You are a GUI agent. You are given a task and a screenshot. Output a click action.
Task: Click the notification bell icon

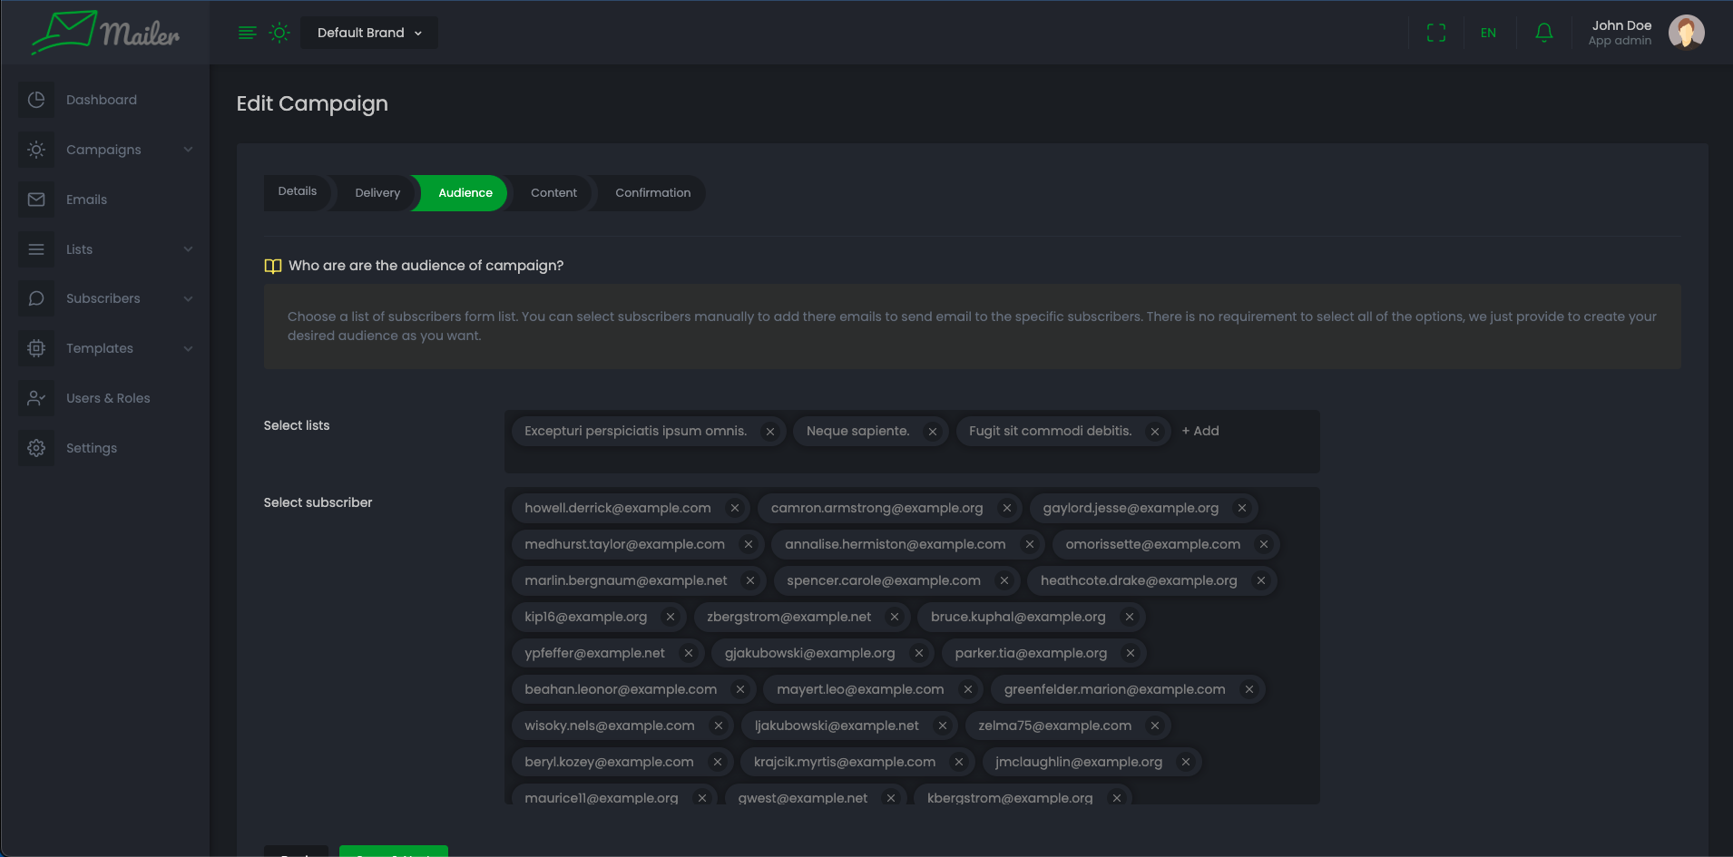(x=1543, y=33)
